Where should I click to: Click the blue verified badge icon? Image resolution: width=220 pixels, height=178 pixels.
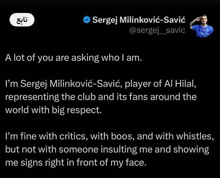[x=87, y=20]
